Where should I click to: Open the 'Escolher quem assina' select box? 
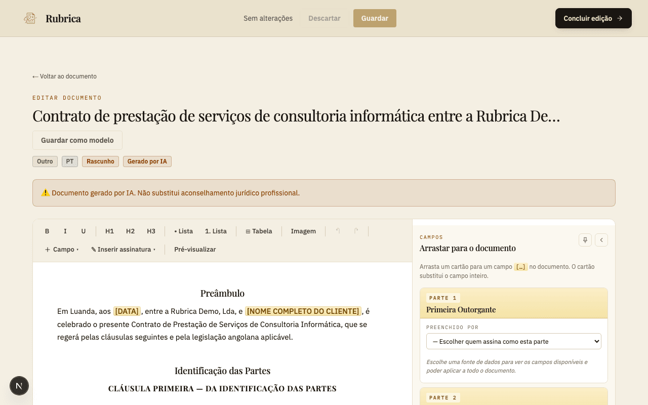pos(514,341)
